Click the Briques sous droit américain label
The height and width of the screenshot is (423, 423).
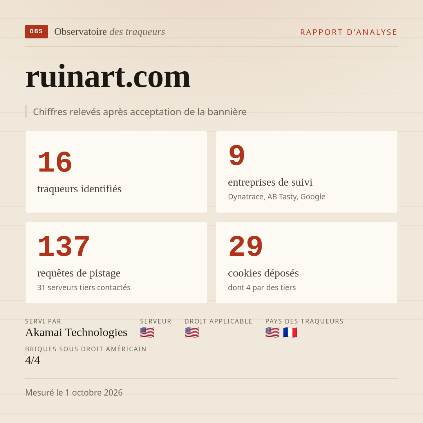coord(86,349)
